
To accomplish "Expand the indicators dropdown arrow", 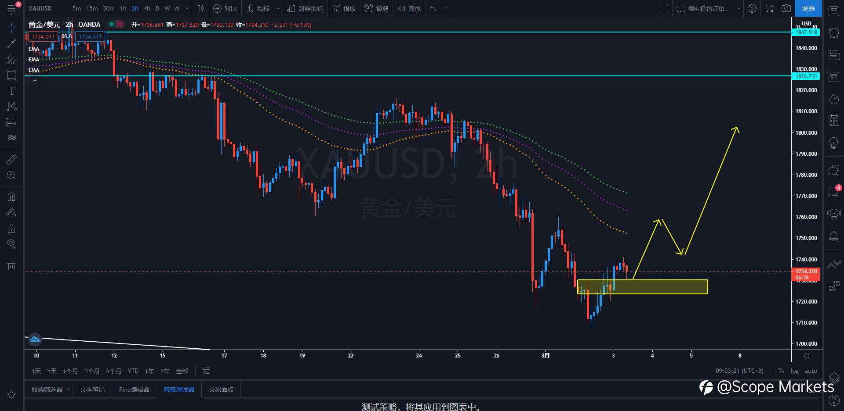I will [278, 8].
